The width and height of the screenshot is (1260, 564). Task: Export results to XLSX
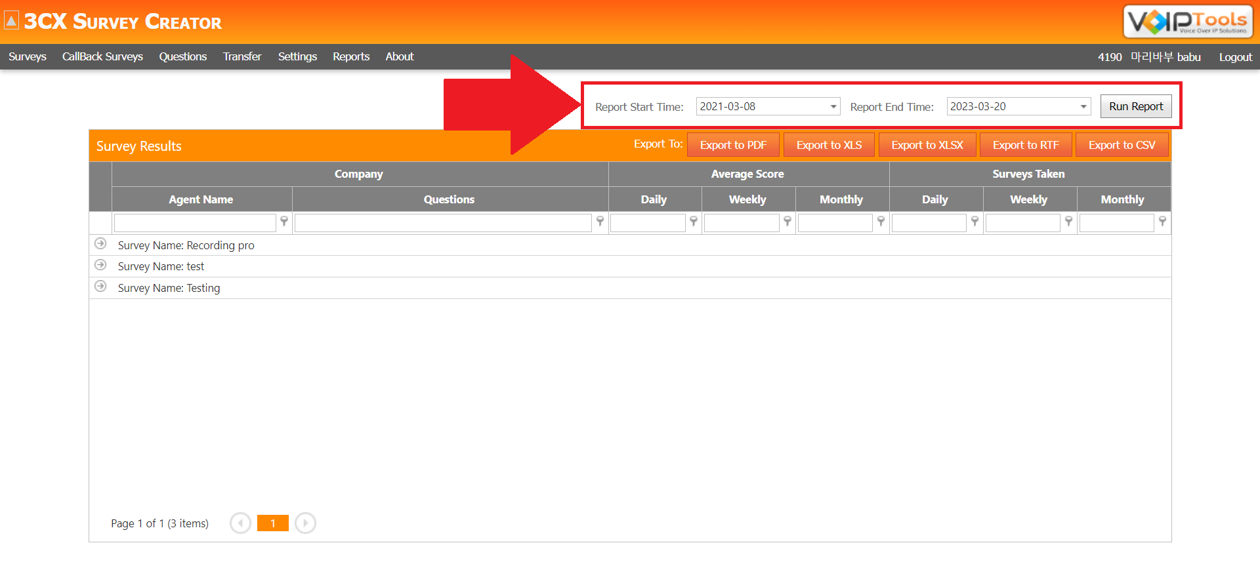pos(927,145)
